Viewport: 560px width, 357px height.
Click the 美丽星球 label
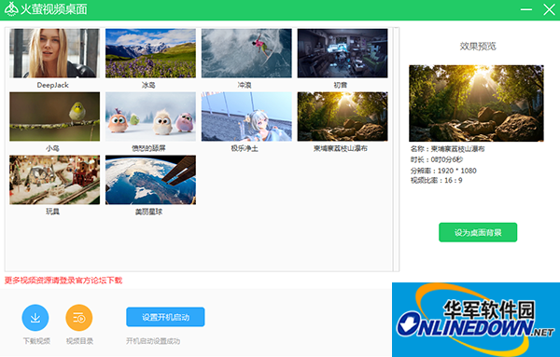click(x=148, y=212)
